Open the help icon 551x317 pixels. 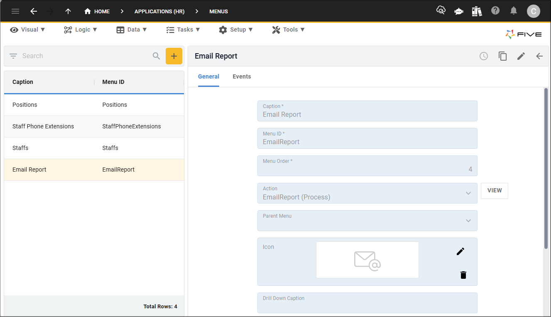click(495, 11)
